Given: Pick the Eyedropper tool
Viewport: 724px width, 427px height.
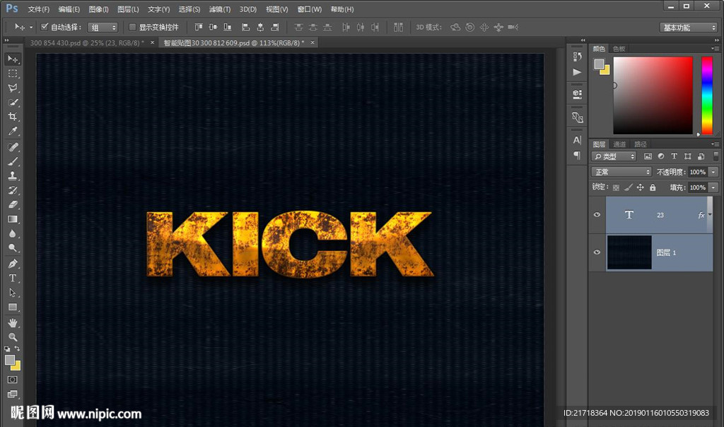Looking at the screenshot, I should pos(13,131).
